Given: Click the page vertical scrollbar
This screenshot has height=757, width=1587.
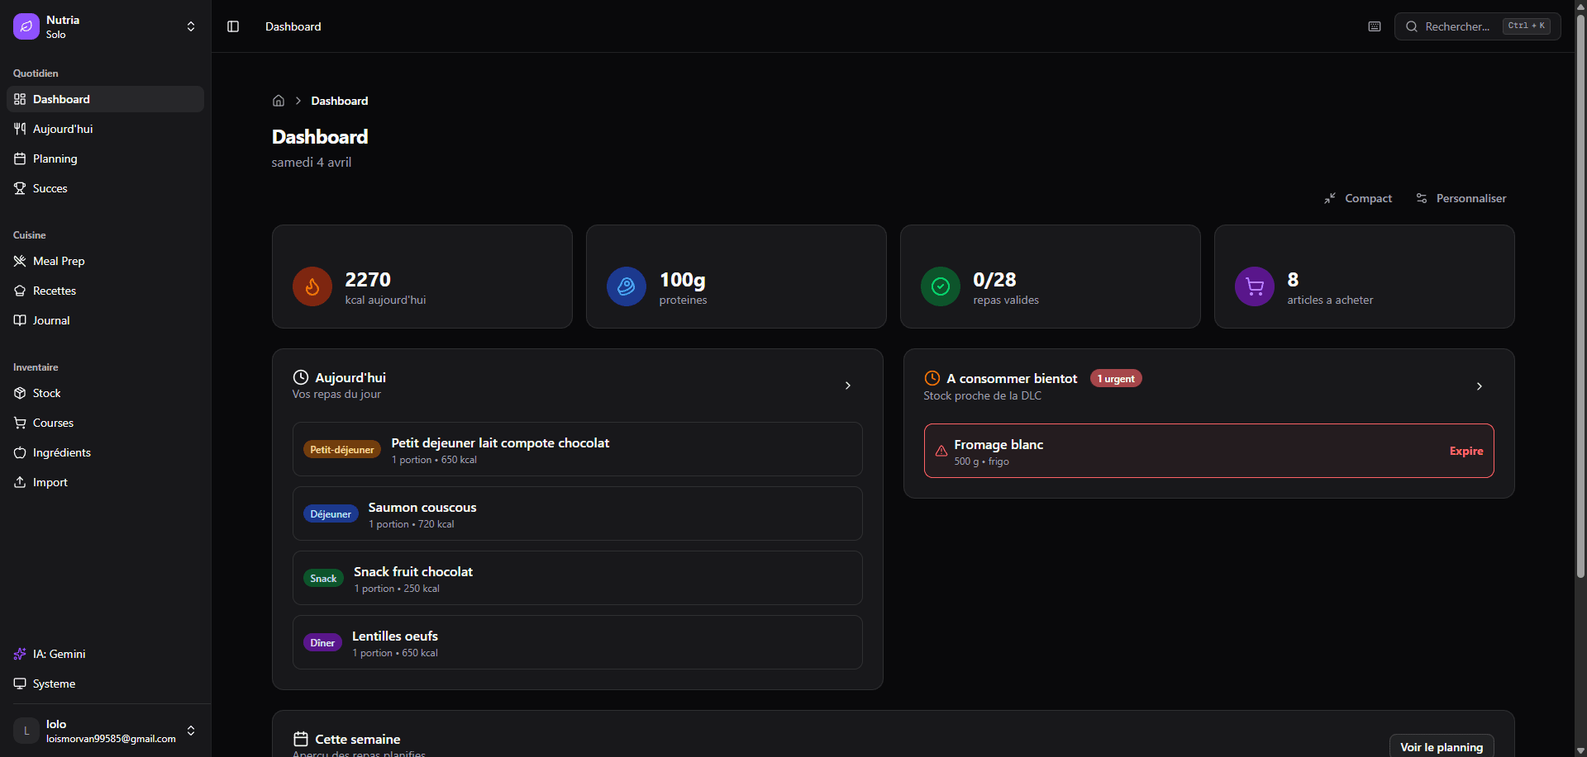Looking at the screenshot, I should (1580, 330).
